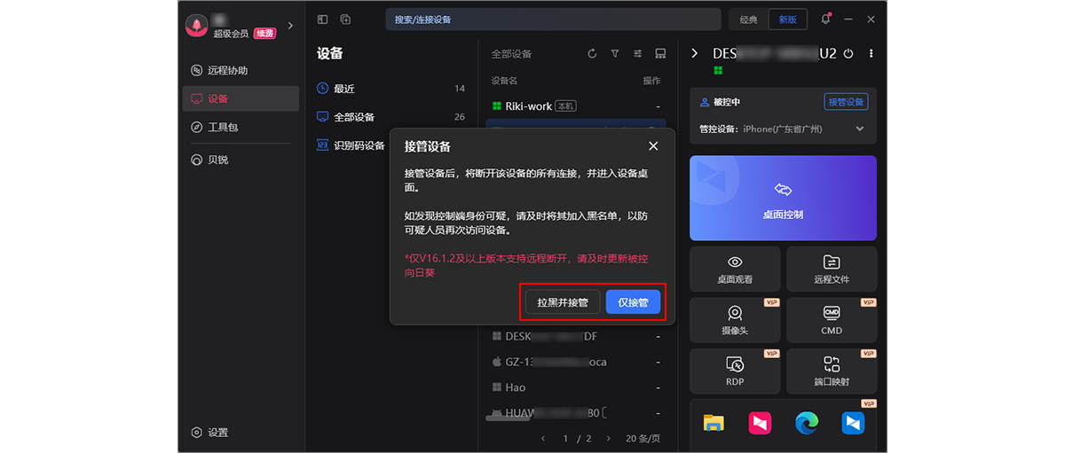
Task: Click the new window plus icon
Action: 345,20
